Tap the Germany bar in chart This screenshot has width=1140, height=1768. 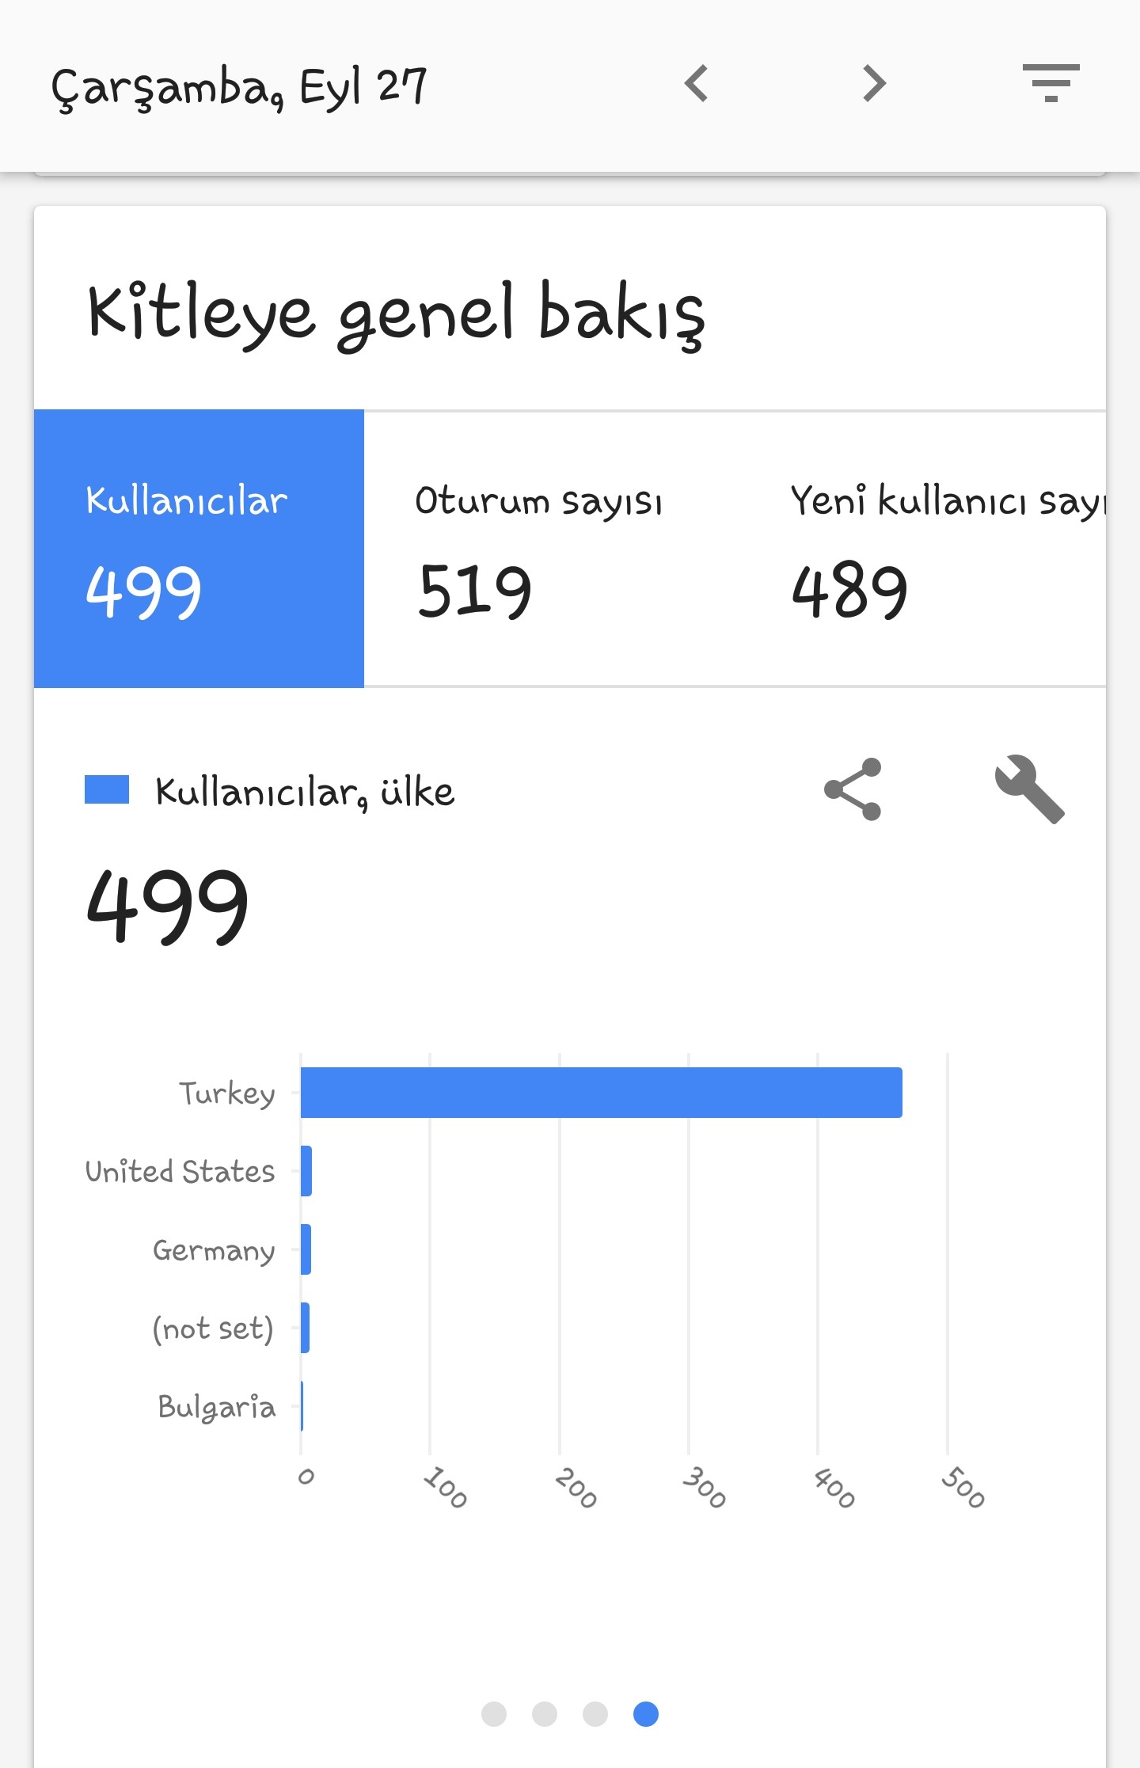[x=306, y=1249]
